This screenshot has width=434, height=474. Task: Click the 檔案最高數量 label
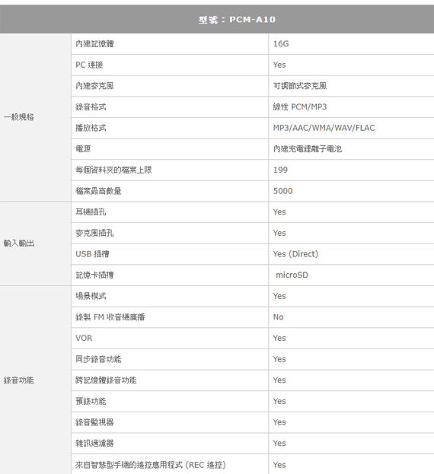[x=98, y=191]
